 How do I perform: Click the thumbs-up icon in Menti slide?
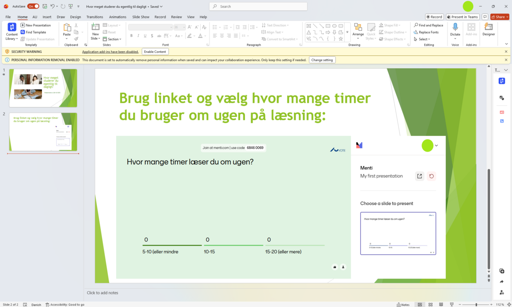(x=335, y=267)
